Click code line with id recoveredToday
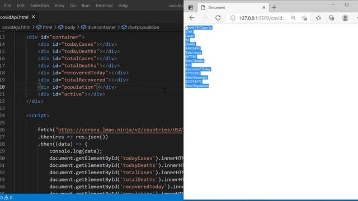The height and width of the screenshot is (201, 358). pos(83,73)
